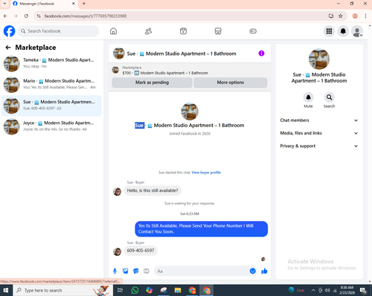
Task: Click the Search Facebook field
Action: [x=59, y=31]
